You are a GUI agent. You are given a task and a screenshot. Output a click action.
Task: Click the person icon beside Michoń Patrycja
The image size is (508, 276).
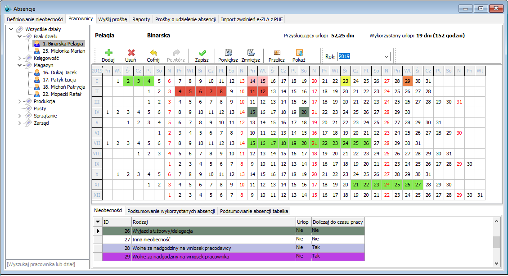coord(37,87)
